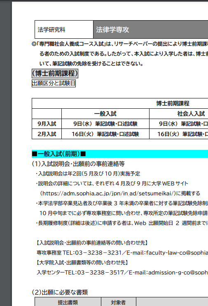The width and height of the screenshot is (208, 306).
Task: Click the 法学研究科 table cell
Action: click(64, 30)
